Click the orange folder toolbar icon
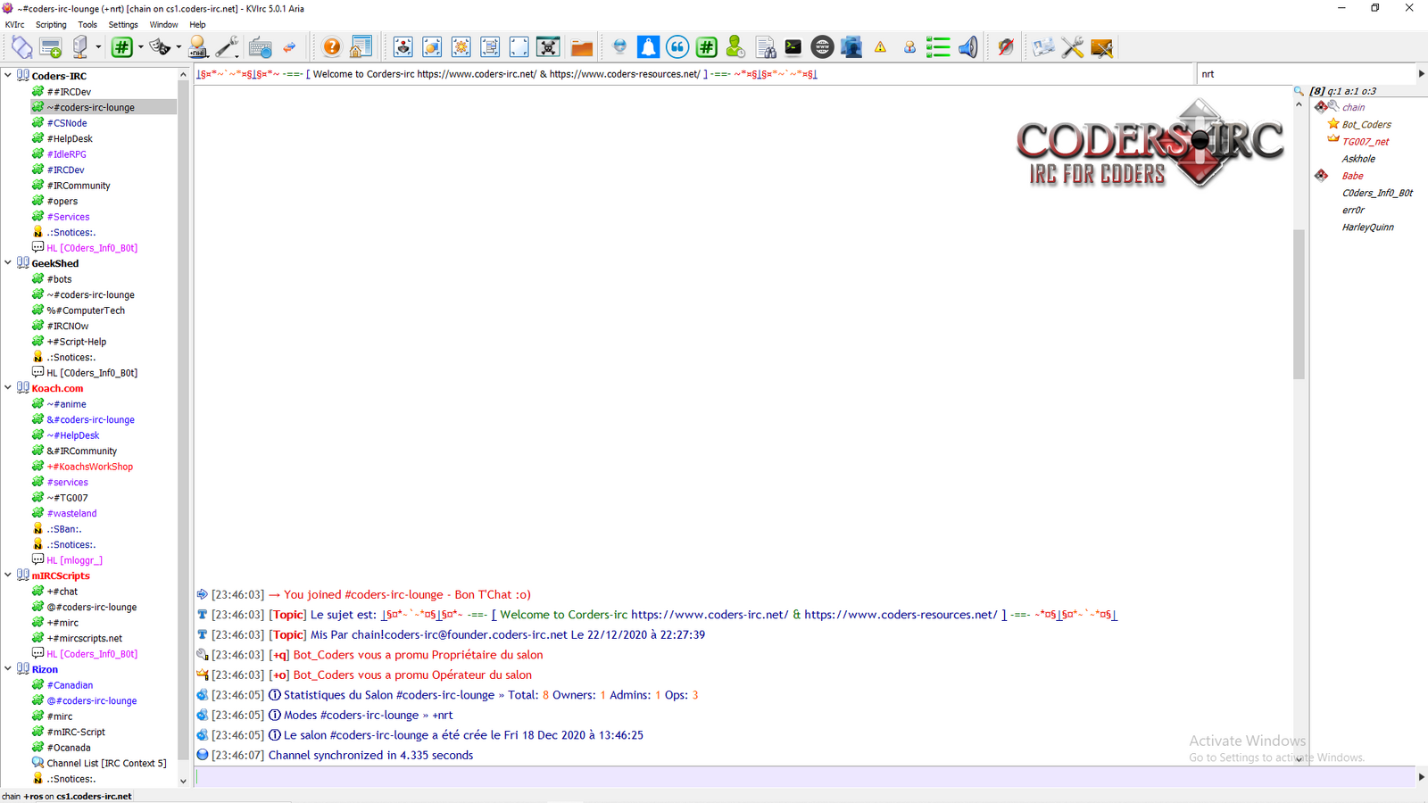The image size is (1428, 803). (x=582, y=48)
